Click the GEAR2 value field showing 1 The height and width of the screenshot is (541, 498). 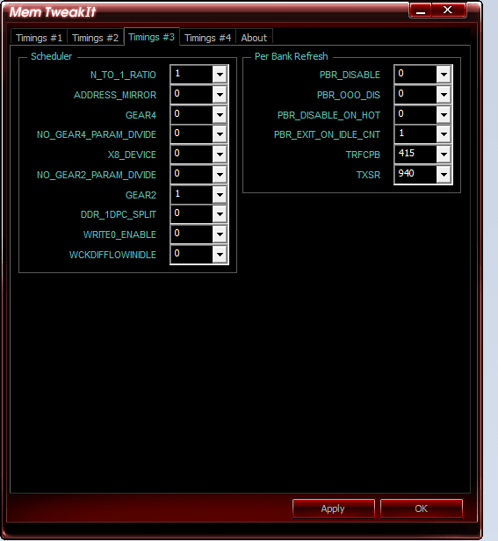tap(191, 195)
